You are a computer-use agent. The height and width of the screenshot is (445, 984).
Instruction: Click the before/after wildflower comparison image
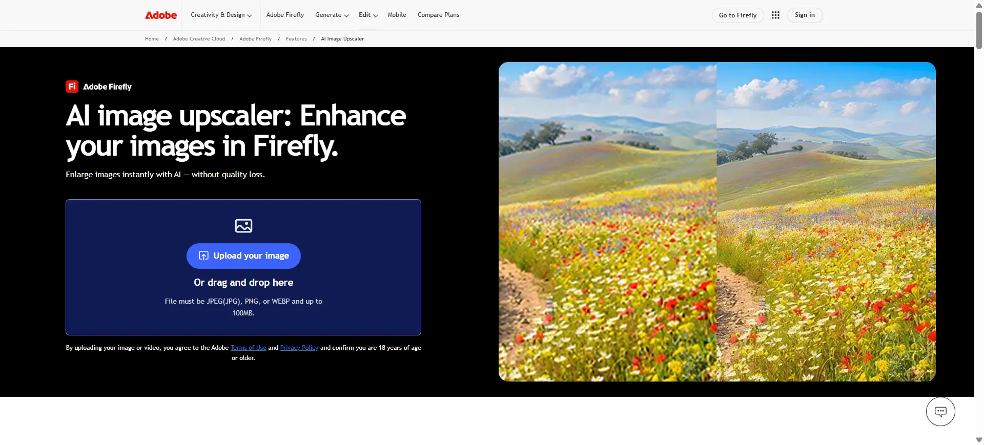click(x=717, y=222)
